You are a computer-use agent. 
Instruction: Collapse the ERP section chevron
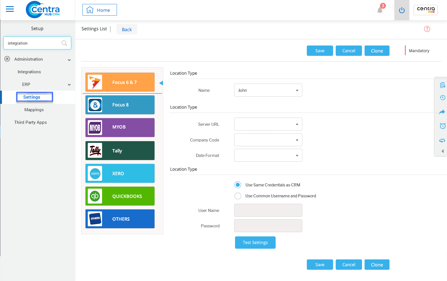click(69, 84)
